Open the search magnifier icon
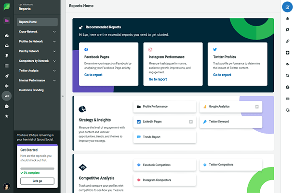 pos(287,76)
